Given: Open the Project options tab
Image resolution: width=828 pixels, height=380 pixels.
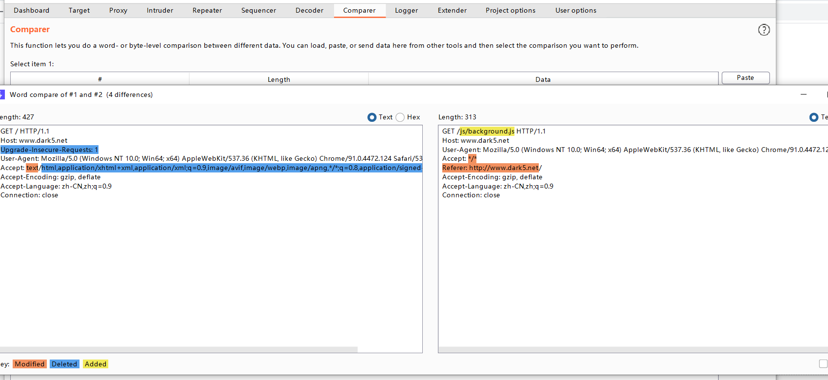Looking at the screenshot, I should pos(511,10).
